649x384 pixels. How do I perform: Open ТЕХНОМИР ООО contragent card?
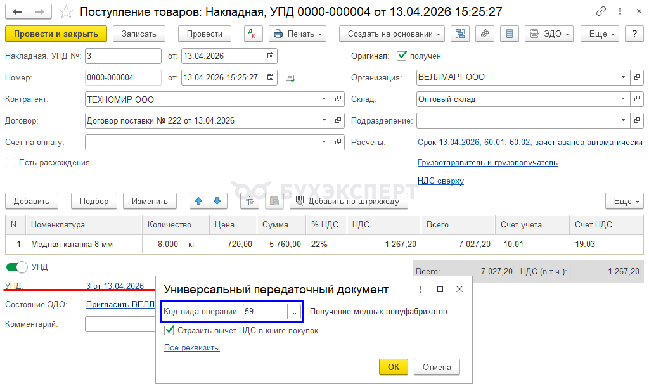[338, 99]
